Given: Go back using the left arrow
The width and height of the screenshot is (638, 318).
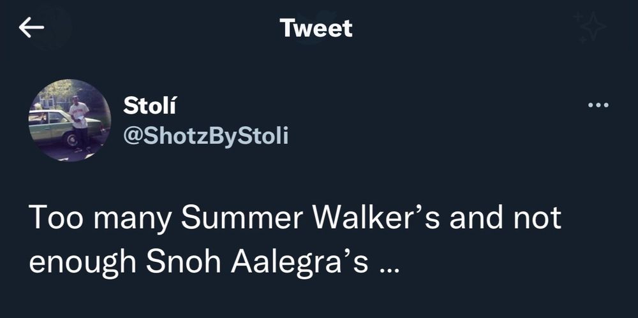Looking at the screenshot, I should 31,28.
